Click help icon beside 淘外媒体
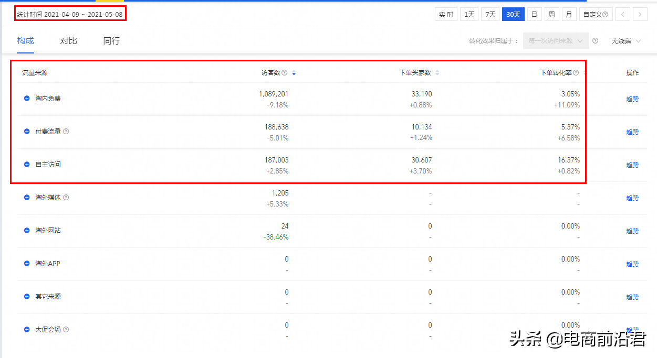The height and width of the screenshot is (358, 657). (66, 198)
